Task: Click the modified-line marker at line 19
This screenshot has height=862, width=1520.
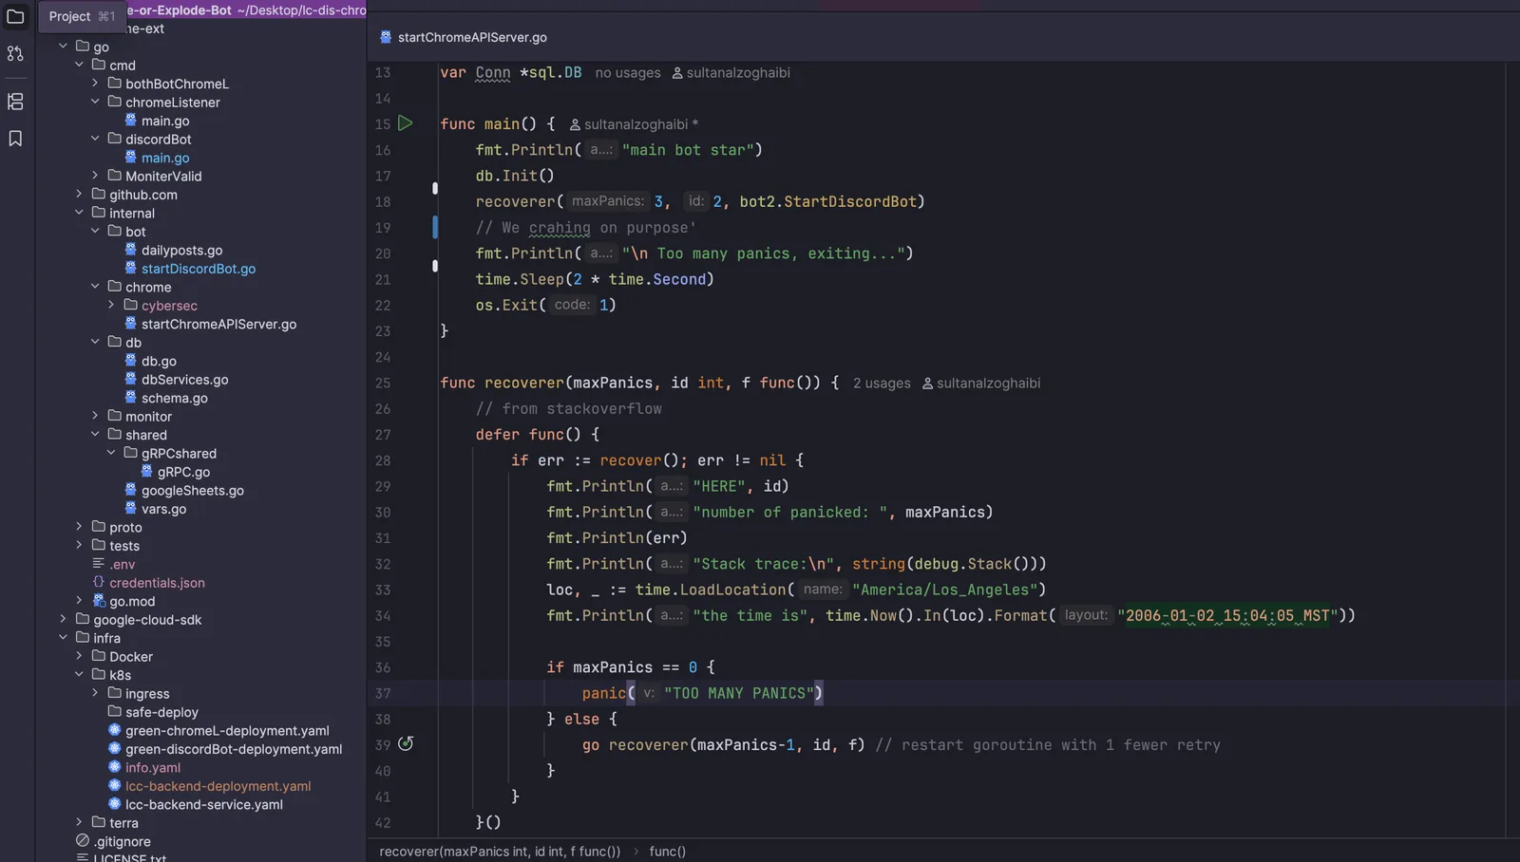Action: (435, 228)
